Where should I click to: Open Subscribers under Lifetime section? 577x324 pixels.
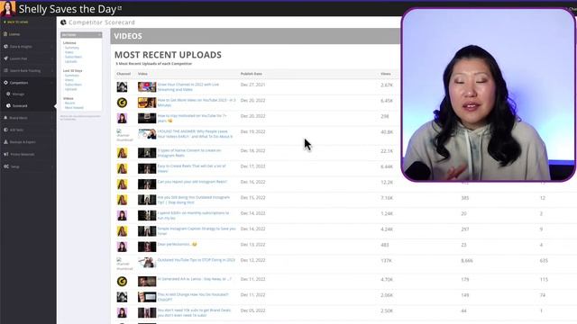point(73,57)
